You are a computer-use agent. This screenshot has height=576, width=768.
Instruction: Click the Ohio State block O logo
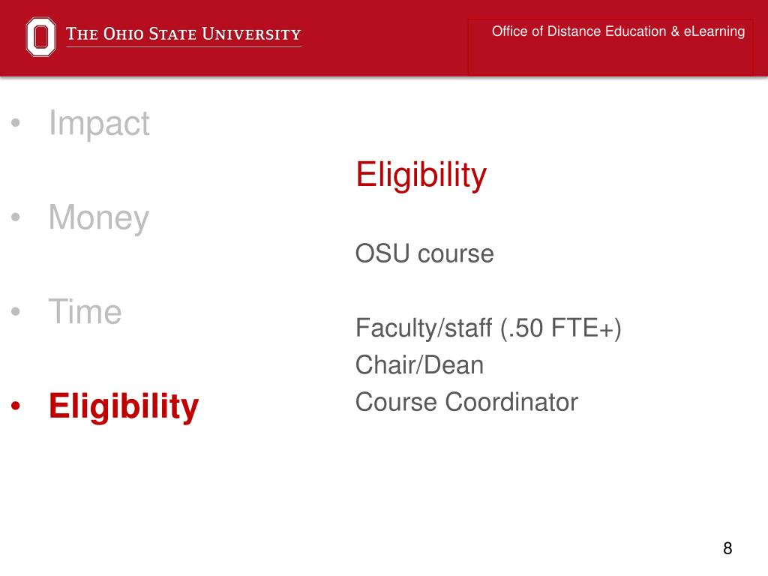40,37
